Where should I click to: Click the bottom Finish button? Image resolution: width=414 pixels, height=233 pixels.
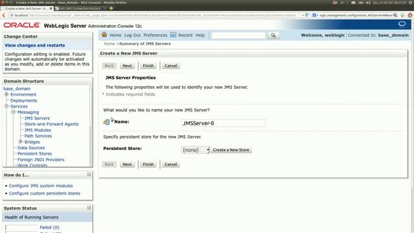[x=148, y=164]
